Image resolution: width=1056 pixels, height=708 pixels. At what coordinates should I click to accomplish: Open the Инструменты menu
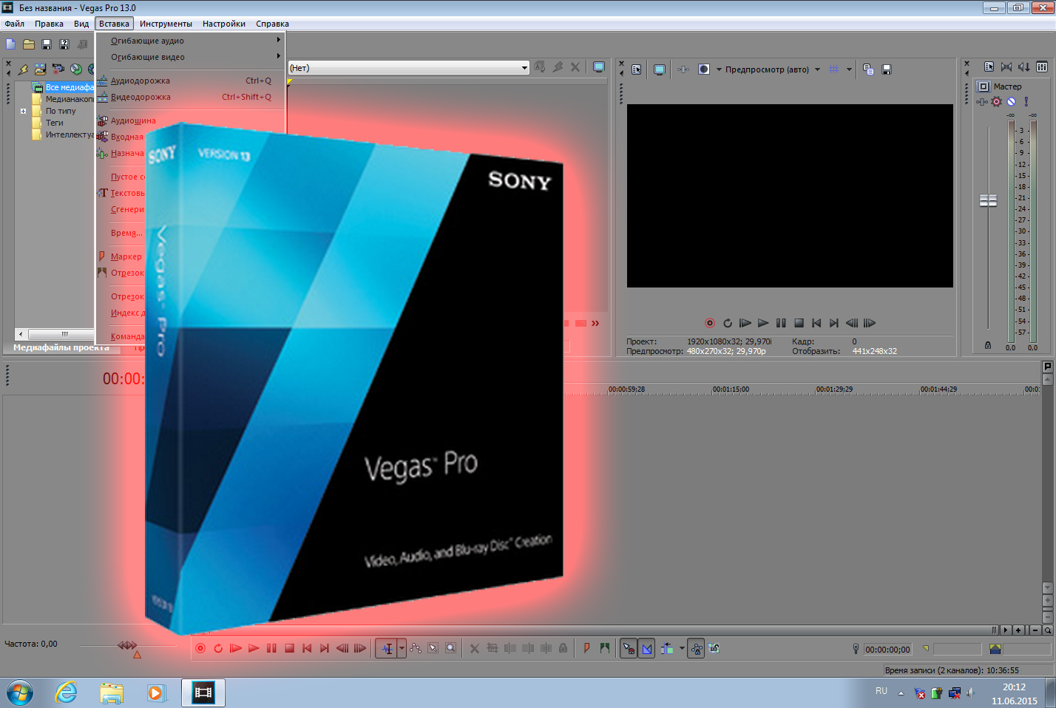pyautogui.click(x=166, y=24)
